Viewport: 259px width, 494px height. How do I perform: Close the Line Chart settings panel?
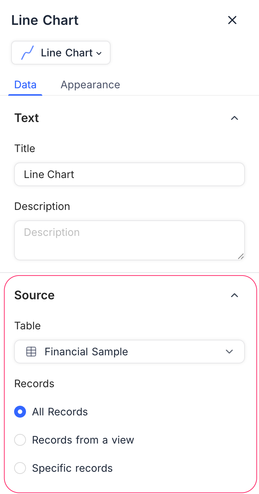point(232,20)
